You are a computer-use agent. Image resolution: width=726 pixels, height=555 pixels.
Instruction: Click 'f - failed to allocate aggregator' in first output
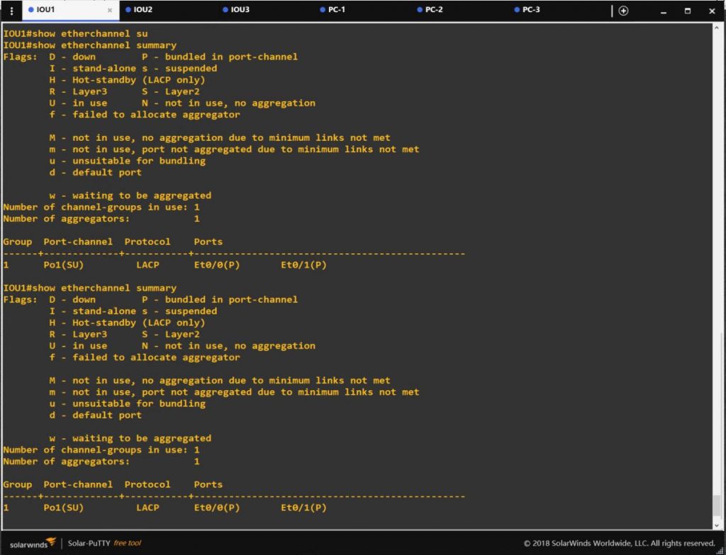click(145, 115)
